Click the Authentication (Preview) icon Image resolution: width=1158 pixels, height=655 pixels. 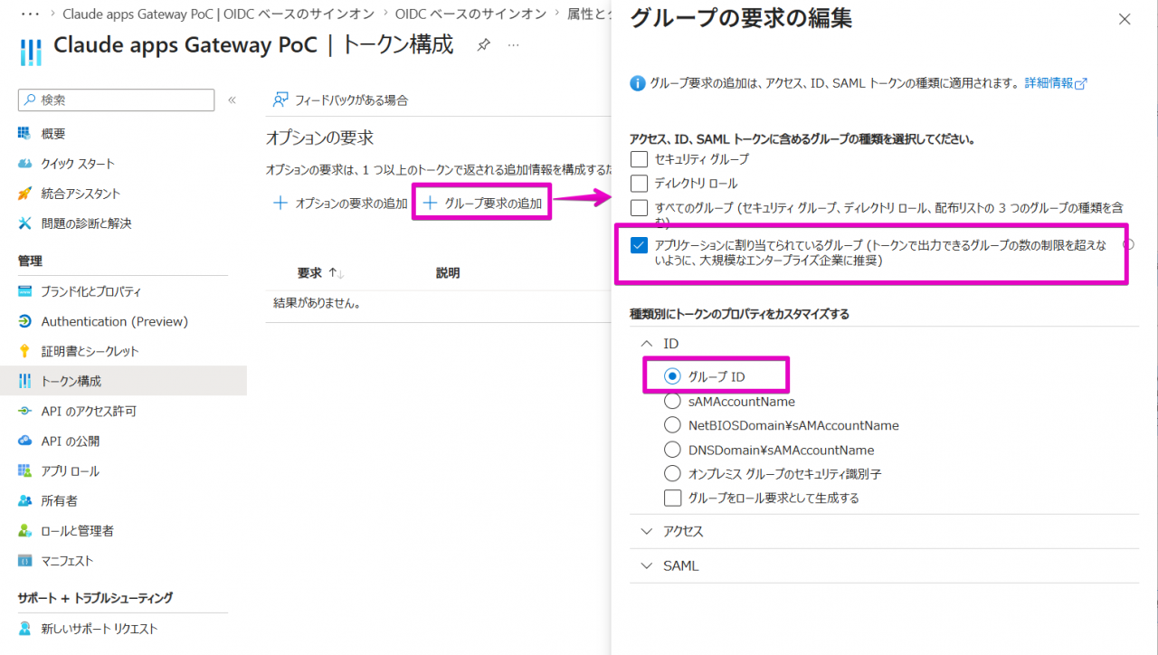[x=24, y=321]
